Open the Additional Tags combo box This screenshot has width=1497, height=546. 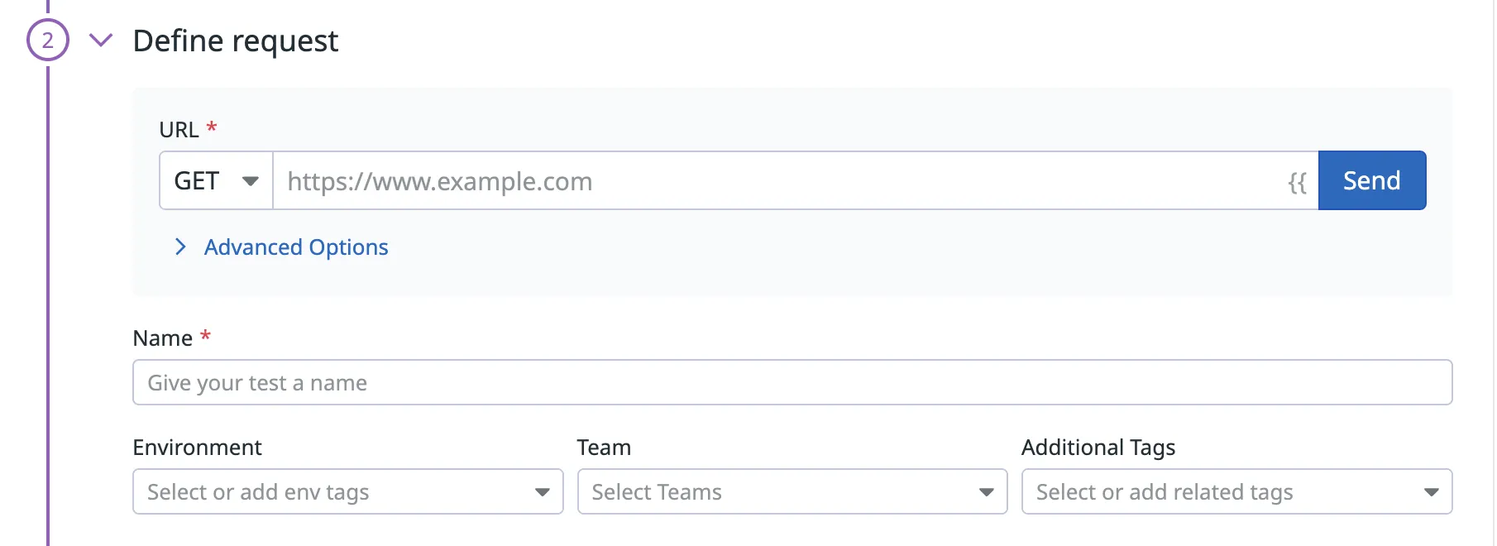click(1216, 491)
